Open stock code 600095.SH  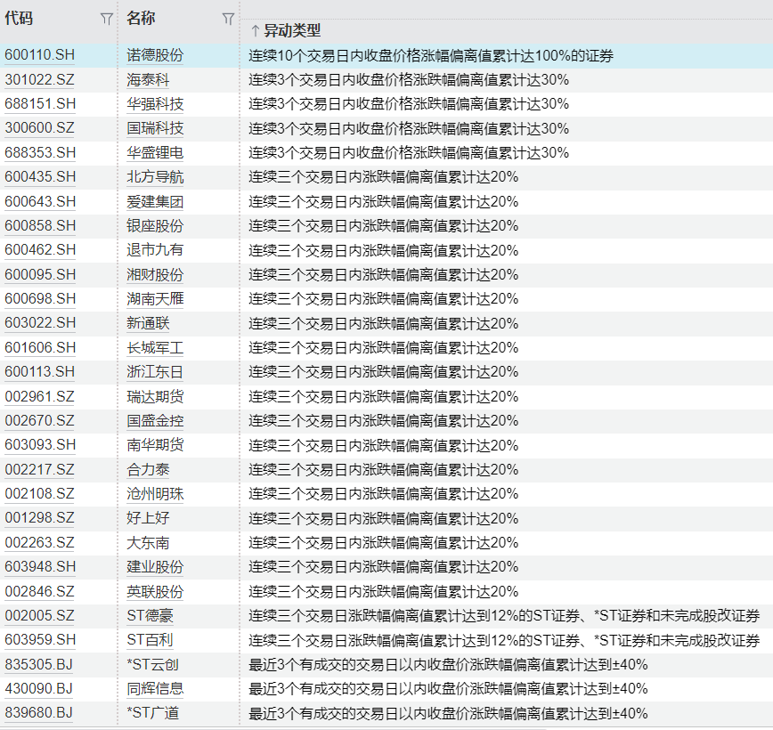[40, 274]
